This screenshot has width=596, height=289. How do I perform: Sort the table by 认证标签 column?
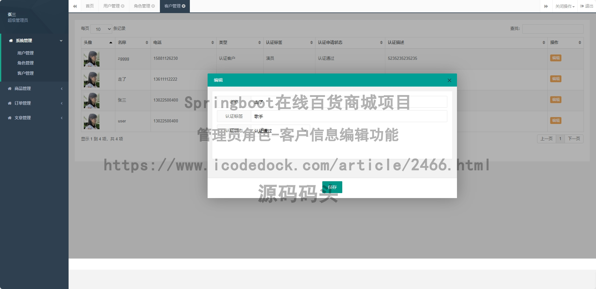click(x=311, y=42)
